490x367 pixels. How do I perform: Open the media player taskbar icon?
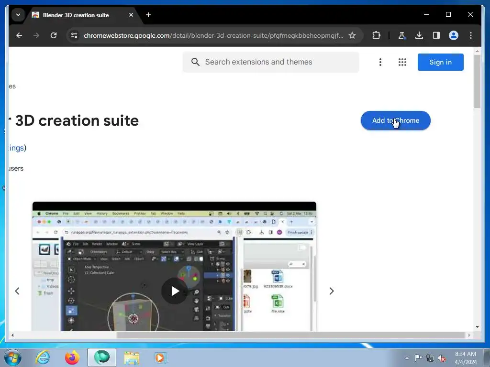161,357
